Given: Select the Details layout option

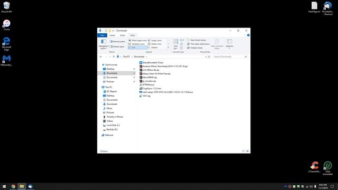Looking at the screenshot, I should tap(153, 47).
